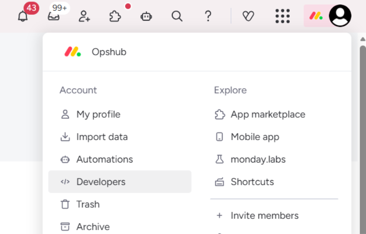Go to Archive menu item
The width and height of the screenshot is (366, 234).
click(x=93, y=227)
